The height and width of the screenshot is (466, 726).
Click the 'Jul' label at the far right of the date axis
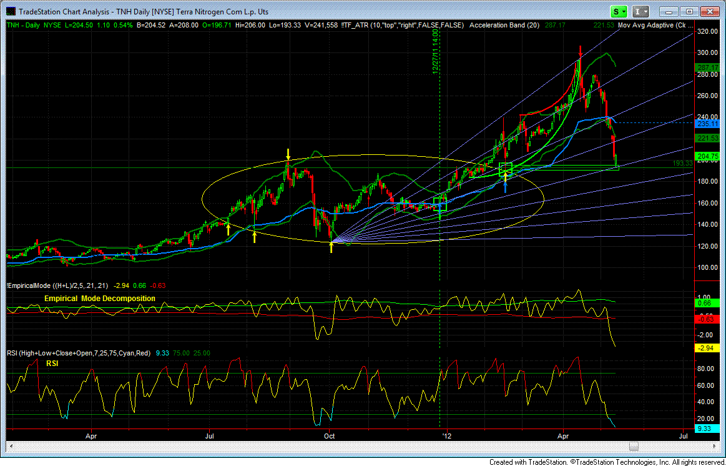coord(684,436)
